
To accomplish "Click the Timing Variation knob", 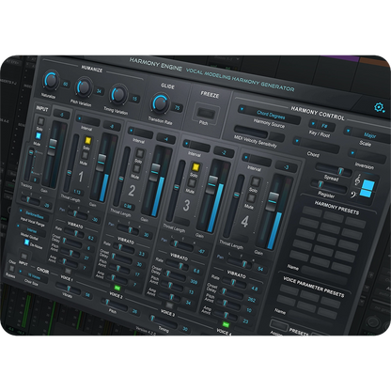I will click(118, 94).
